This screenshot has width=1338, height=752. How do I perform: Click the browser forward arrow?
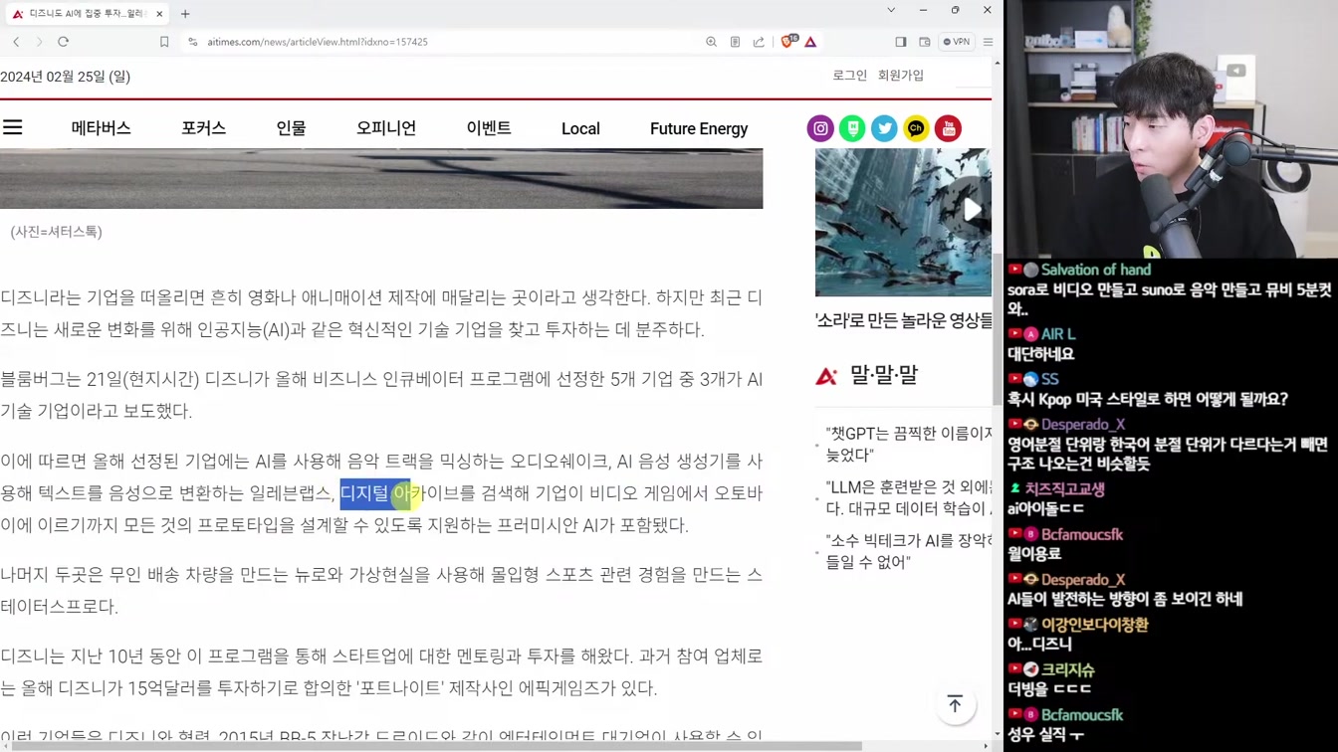(x=39, y=42)
